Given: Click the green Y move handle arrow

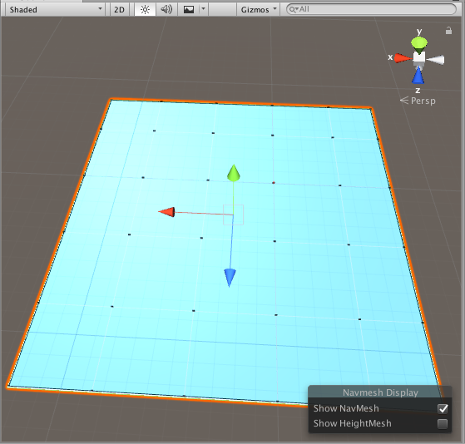Looking at the screenshot, I should [234, 173].
